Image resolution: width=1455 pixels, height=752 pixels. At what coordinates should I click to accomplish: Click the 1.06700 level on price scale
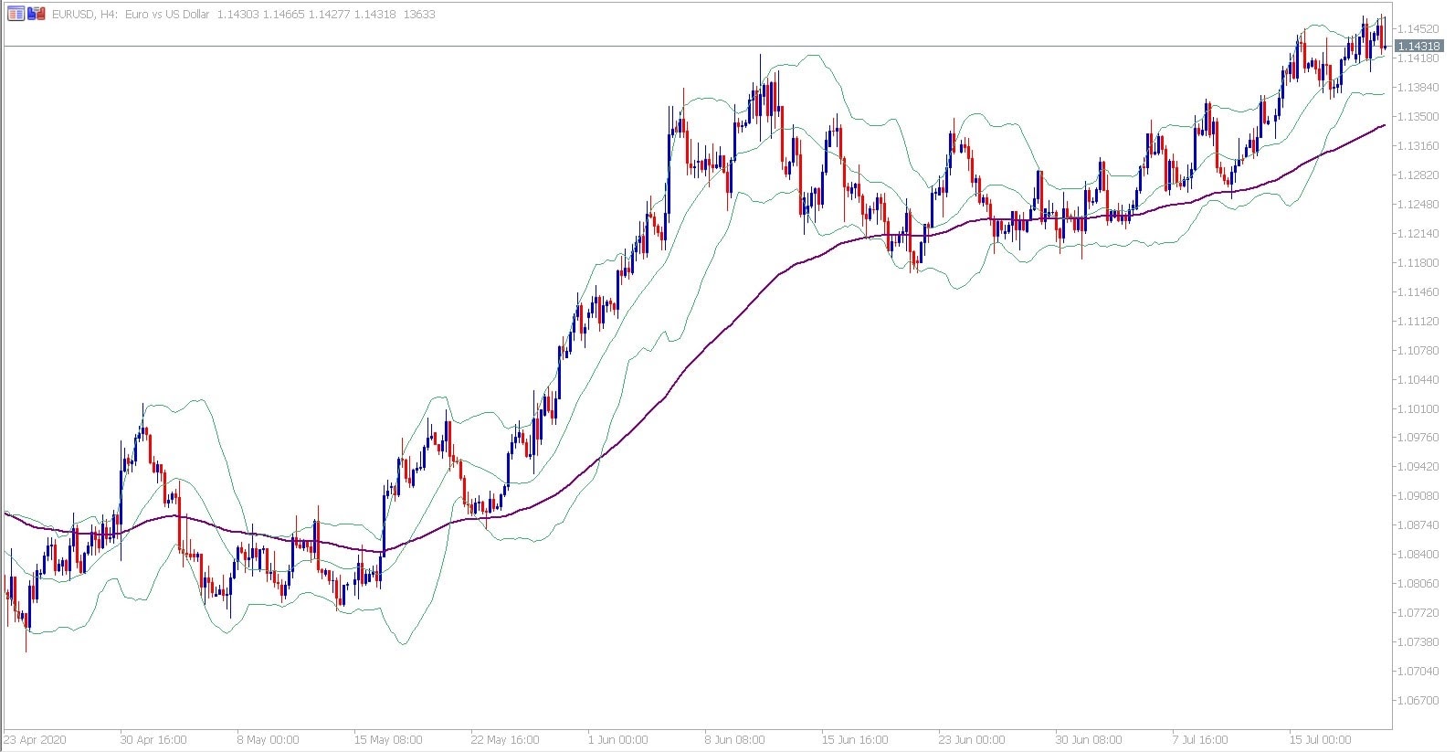click(1418, 700)
